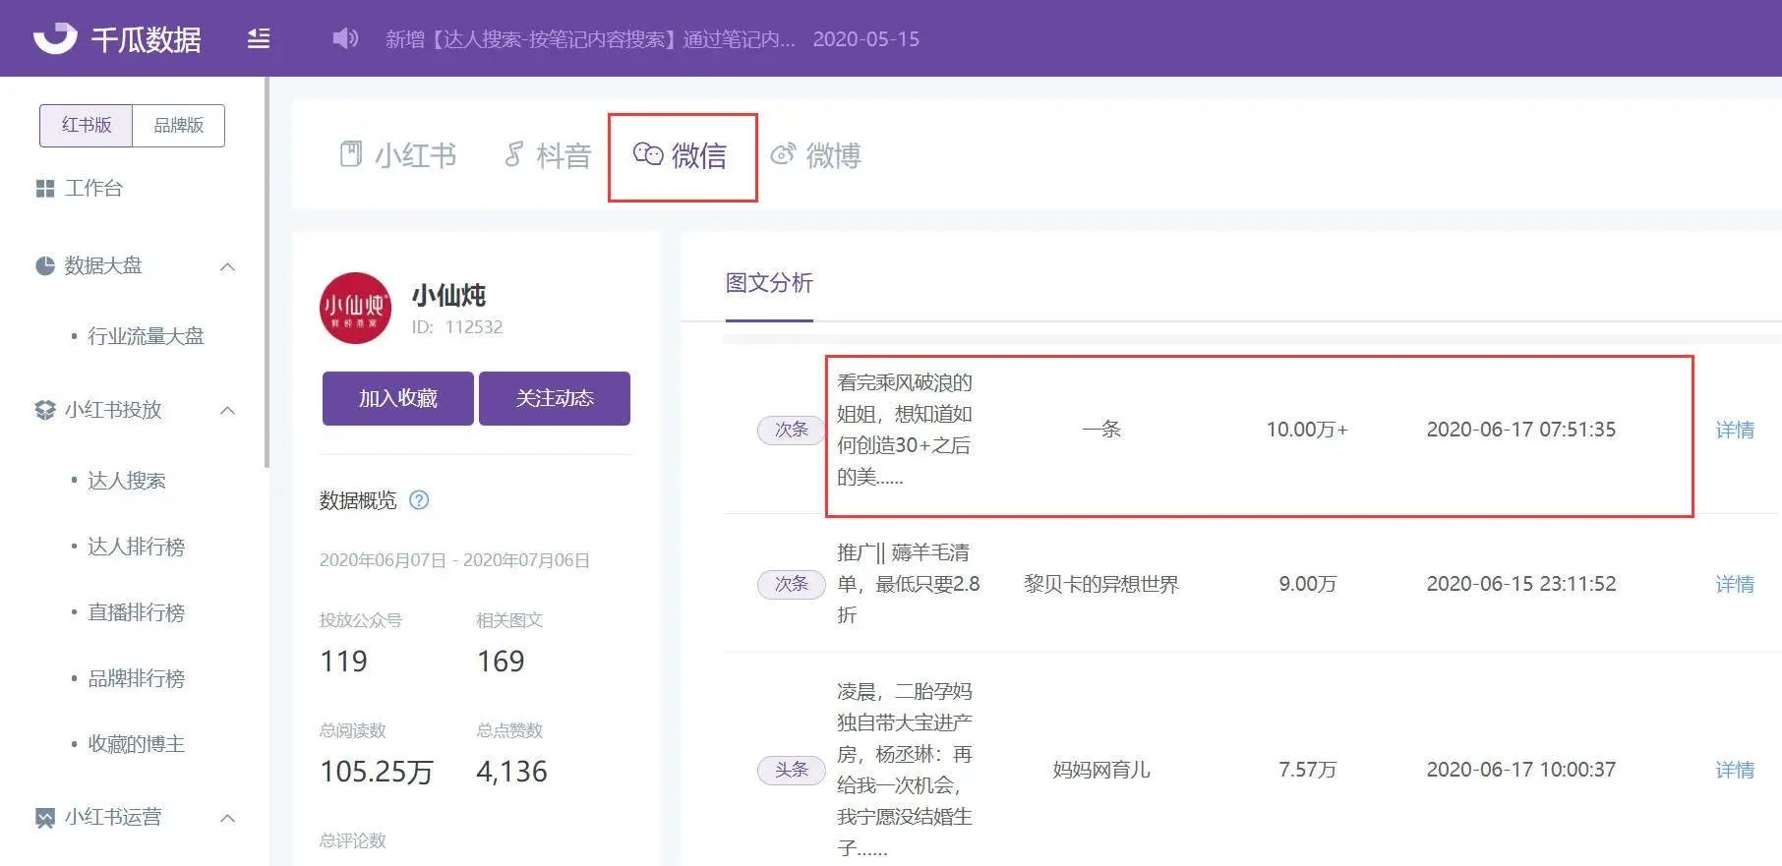Click the 千瓜数据 logo icon
This screenshot has height=866, width=1782.
[55, 38]
